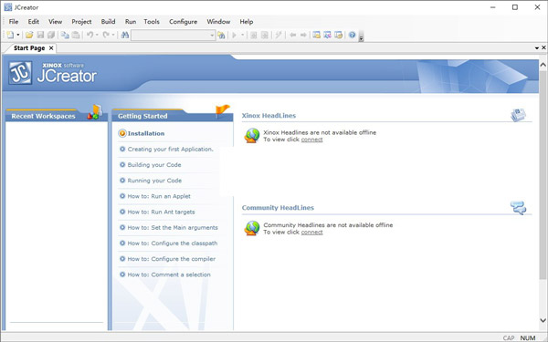Open How to: Run Ant targets
This screenshot has width=548, height=342.
pyautogui.click(x=161, y=212)
